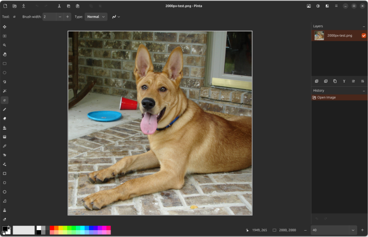The image size is (368, 237).
Task: Create a new image with New icon
Action: click(5, 6)
